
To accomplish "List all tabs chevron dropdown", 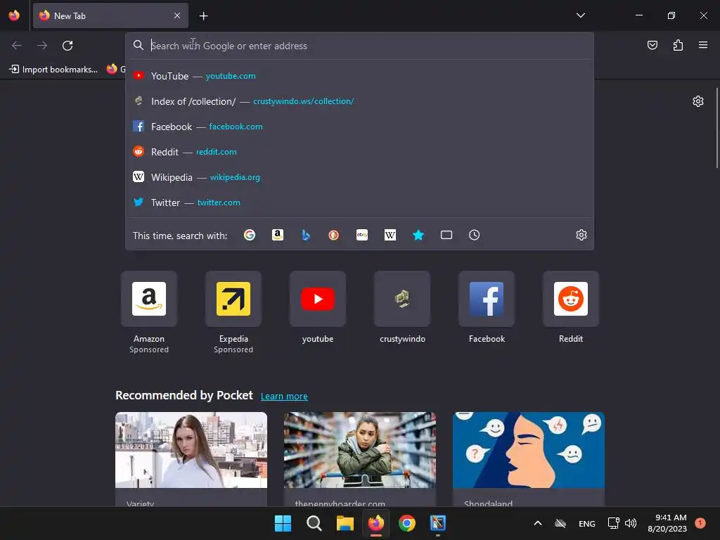I will 580,15.
